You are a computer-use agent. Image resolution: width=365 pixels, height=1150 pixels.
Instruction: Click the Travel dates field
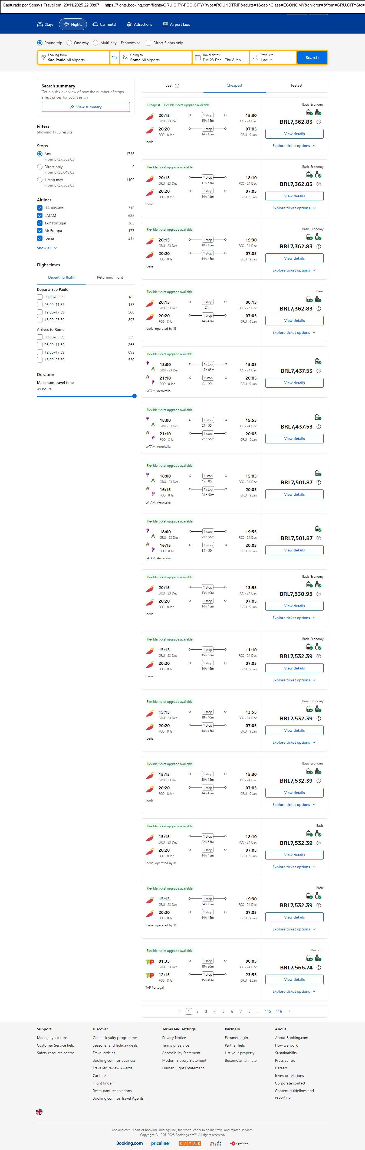tap(221, 58)
